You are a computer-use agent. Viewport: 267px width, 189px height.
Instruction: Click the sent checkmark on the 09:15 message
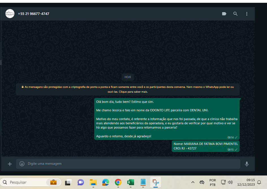(x=236, y=150)
